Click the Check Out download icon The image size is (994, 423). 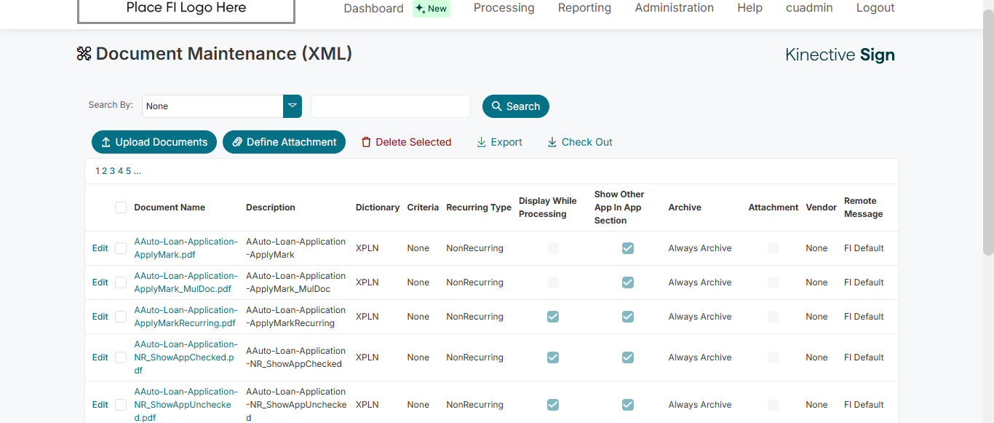coord(552,143)
